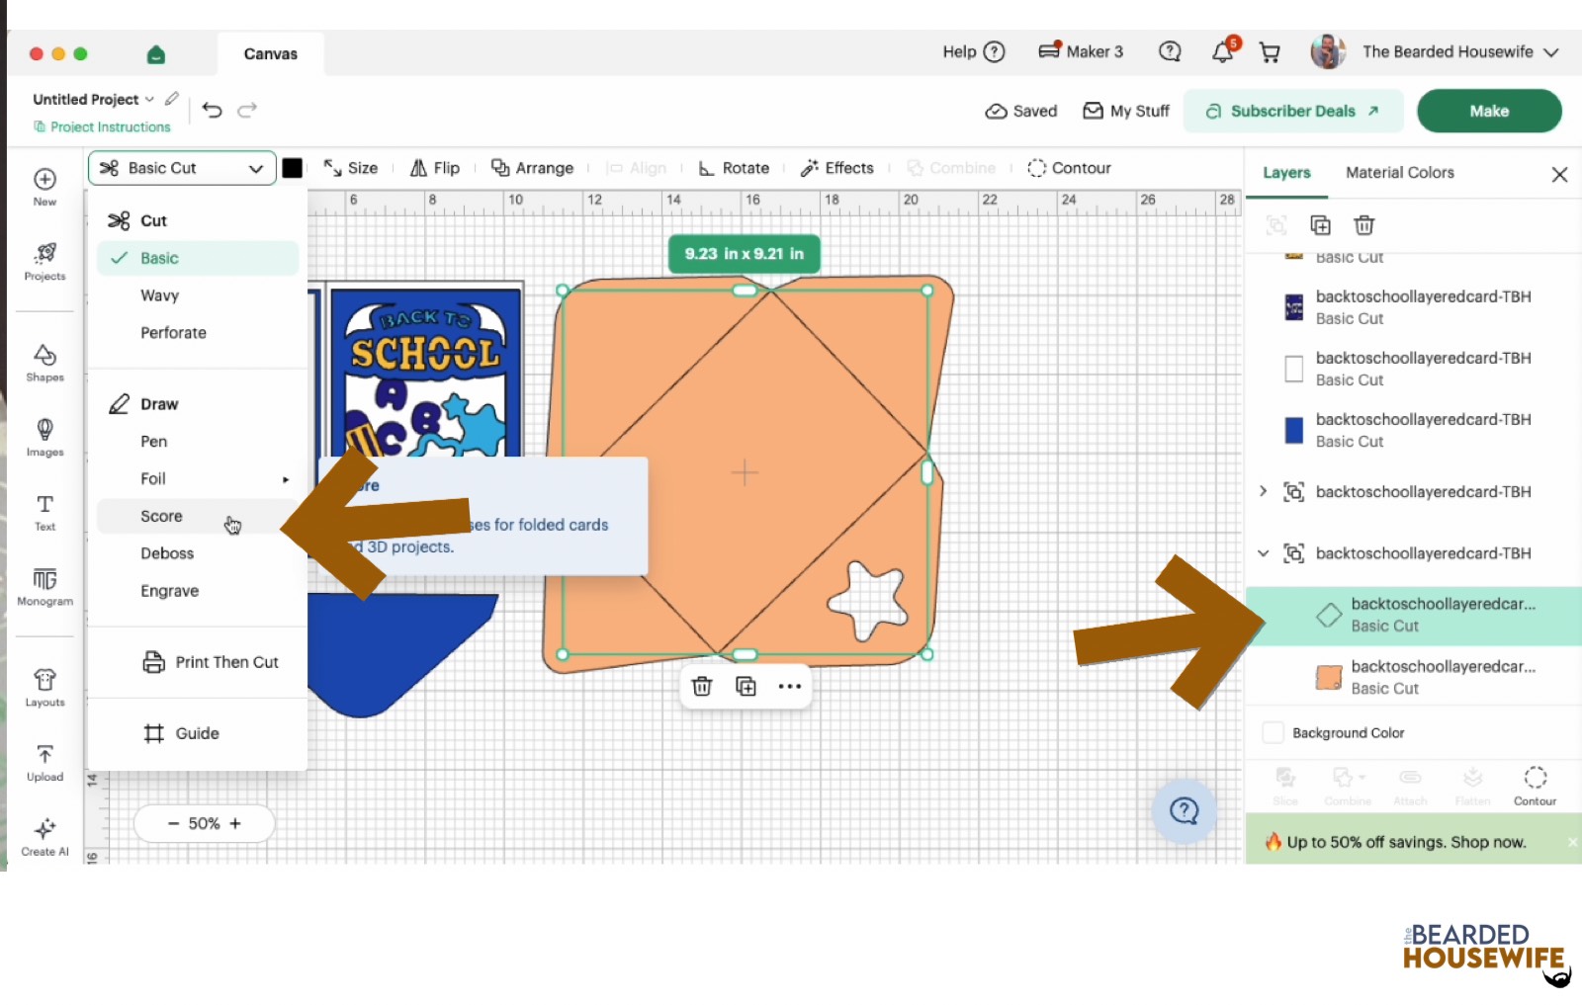This screenshot has width=1582, height=1005.
Task: Click the Flip toolbar button
Action: 435,168
